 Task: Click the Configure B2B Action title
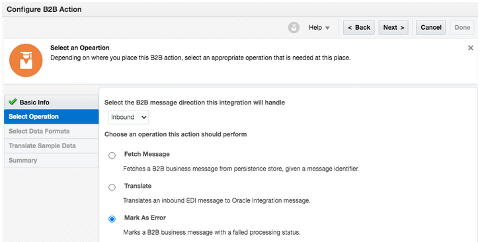click(x=44, y=9)
